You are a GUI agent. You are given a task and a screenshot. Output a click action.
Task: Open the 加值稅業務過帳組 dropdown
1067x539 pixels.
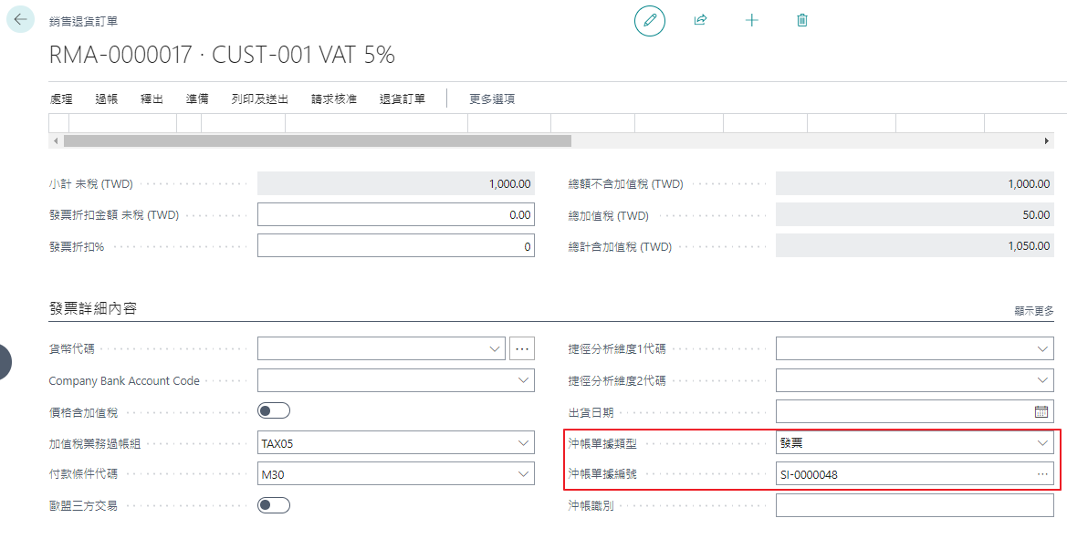coord(523,443)
